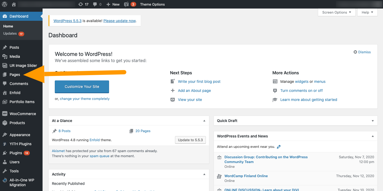Click the All-in-One WP Migration icon
The width and height of the screenshot is (383, 191).
point(5,180)
